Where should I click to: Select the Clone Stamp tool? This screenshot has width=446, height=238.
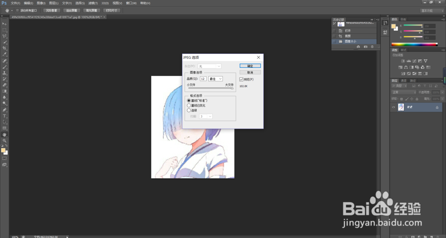[x=4, y=73]
